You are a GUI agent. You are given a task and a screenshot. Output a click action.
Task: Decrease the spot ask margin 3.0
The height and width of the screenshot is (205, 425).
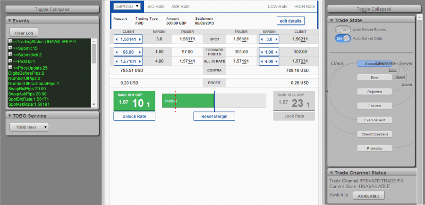(262, 39)
